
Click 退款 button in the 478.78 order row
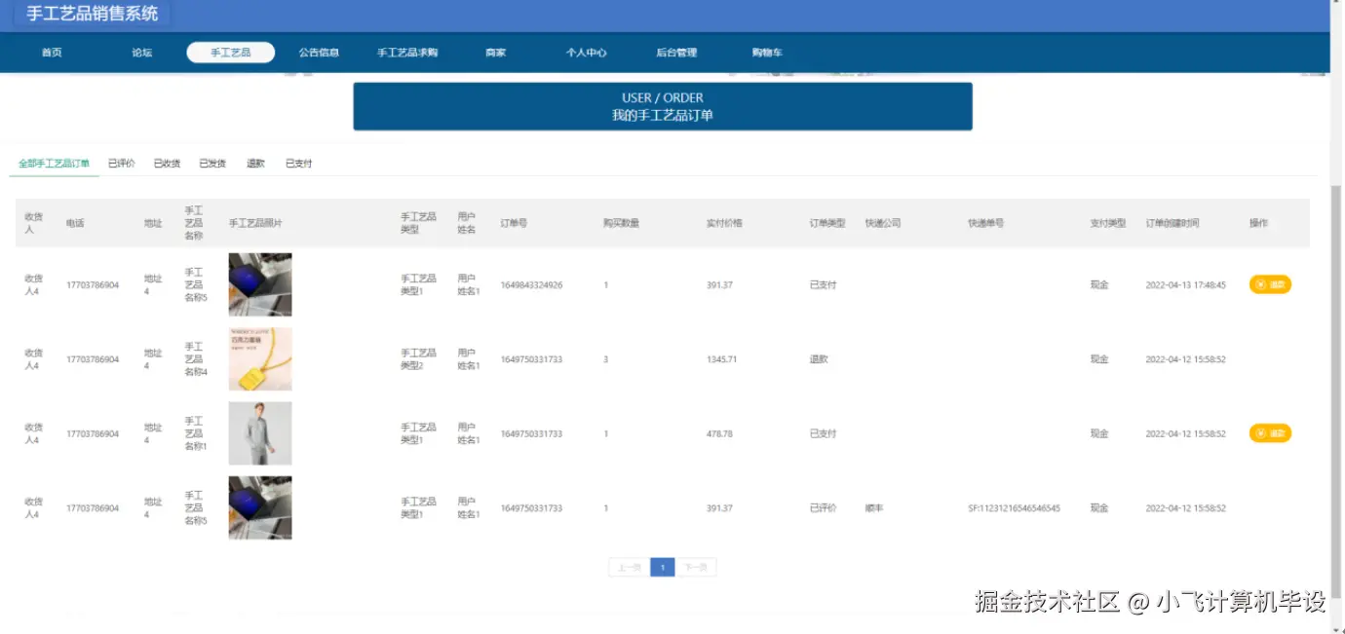(x=1270, y=433)
